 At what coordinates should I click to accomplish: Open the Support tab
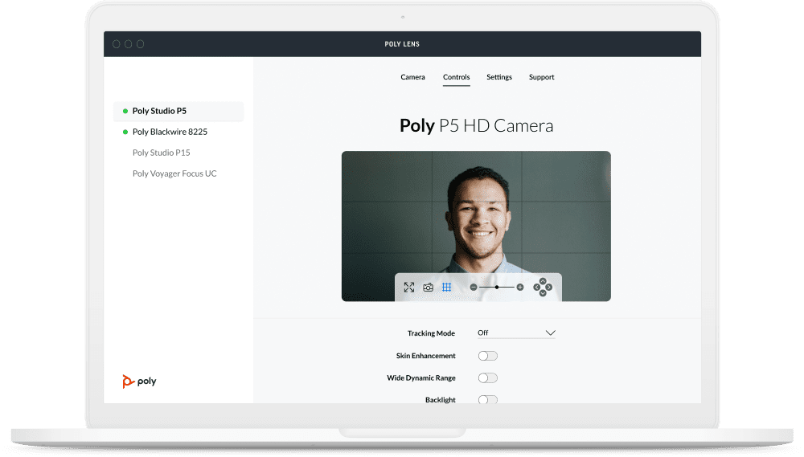[x=541, y=77]
